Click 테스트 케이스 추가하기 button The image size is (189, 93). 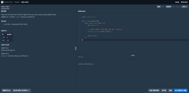(21, 90)
